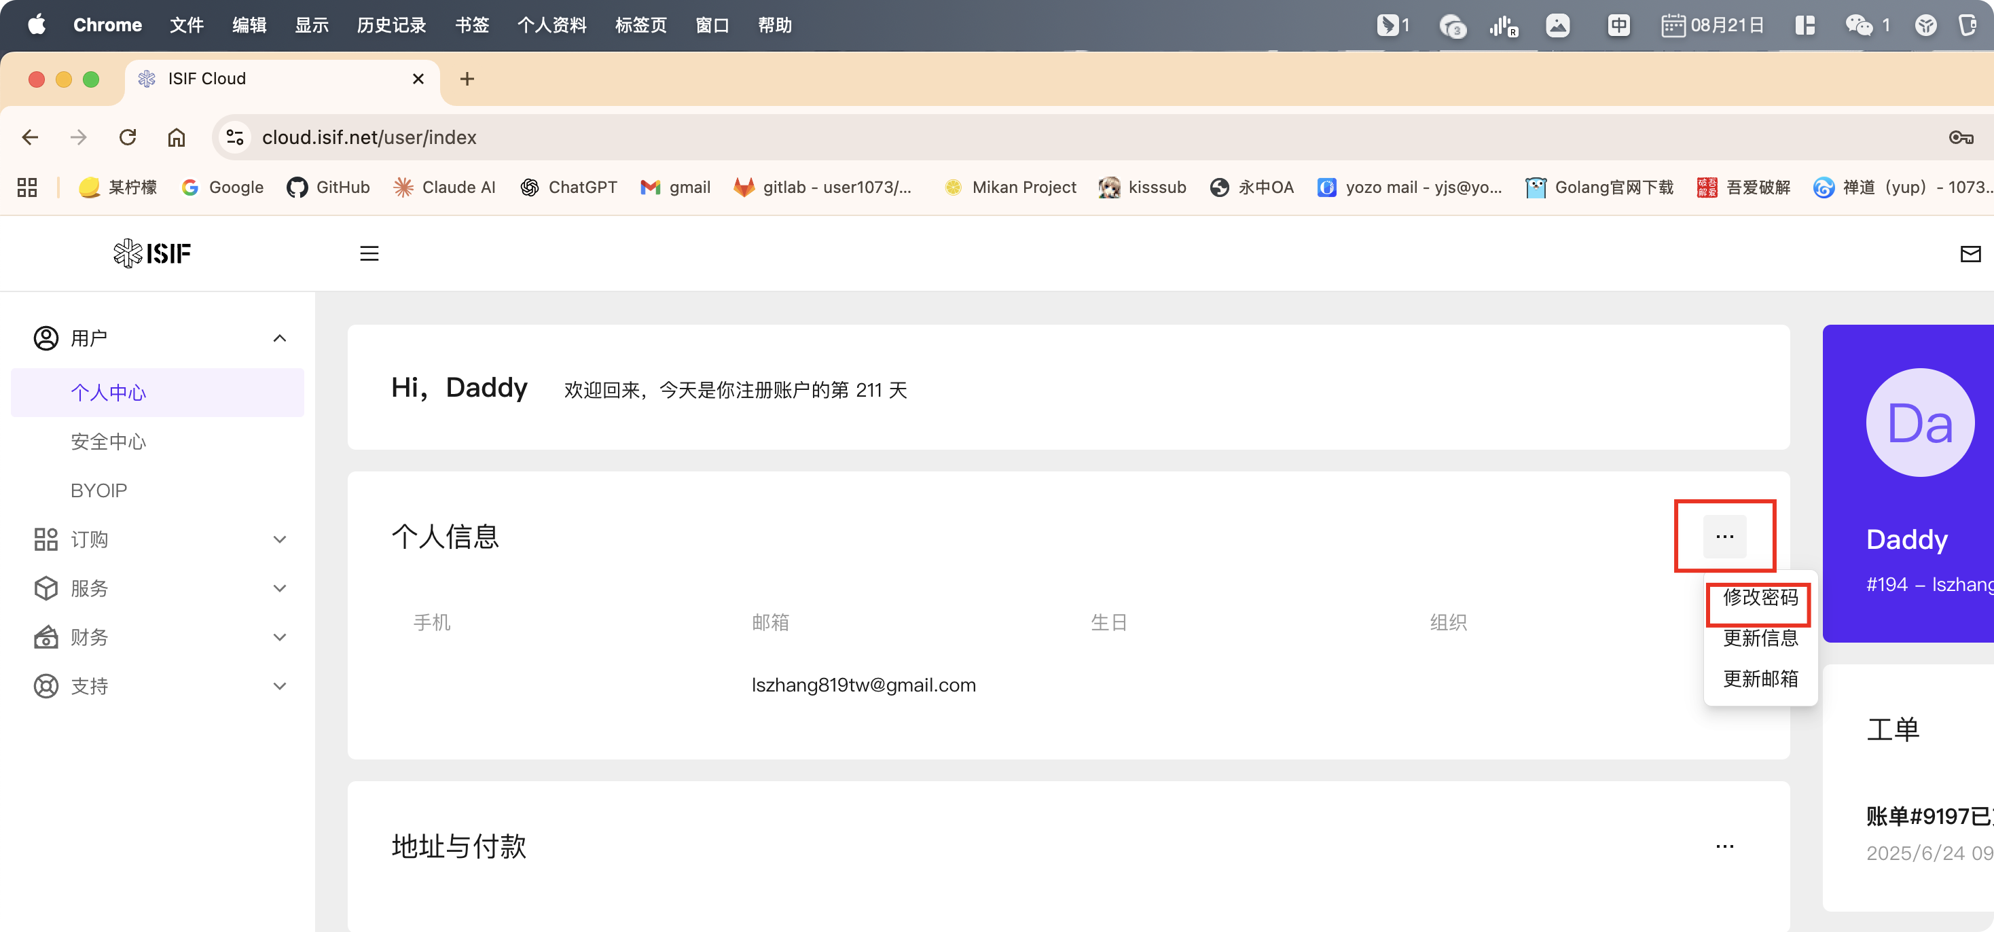
Task: Open the apps grid in bookmarks bar
Action: click(27, 187)
